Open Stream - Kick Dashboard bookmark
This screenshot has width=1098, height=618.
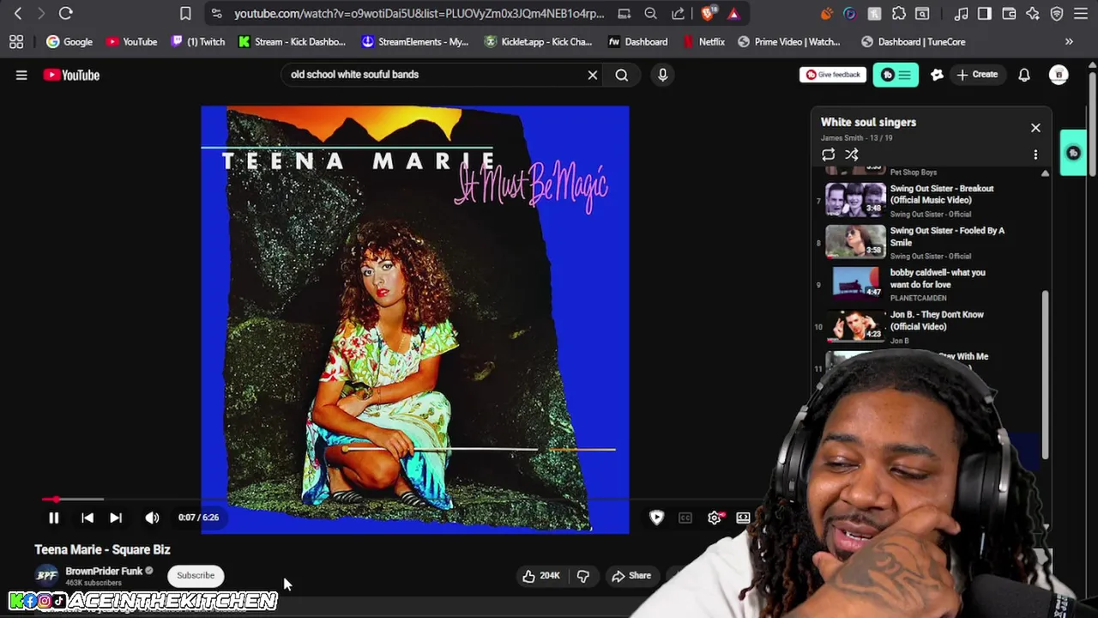click(x=293, y=41)
